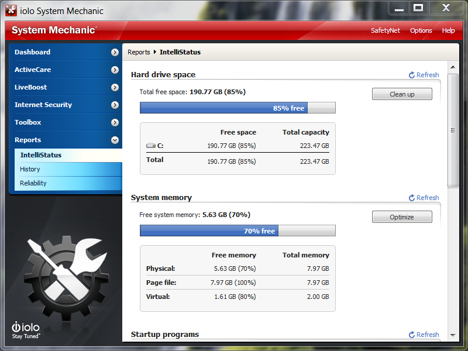The width and height of the screenshot is (468, 351).
Task: Expand the LiveBoost section arrow
Action: (x=115, y=87)
